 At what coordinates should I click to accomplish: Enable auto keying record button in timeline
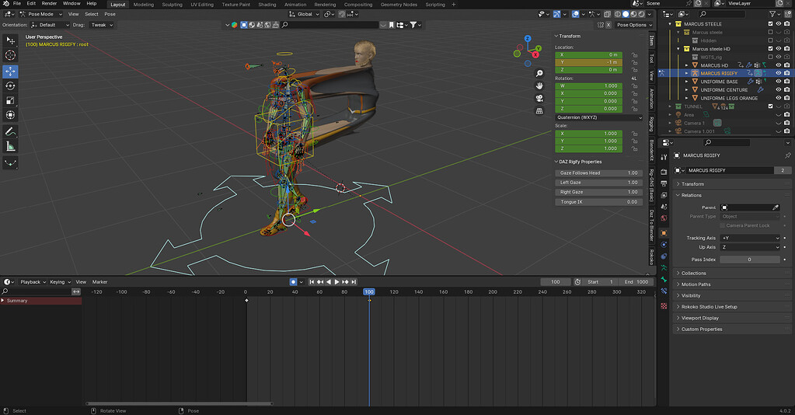click(293, 281)
